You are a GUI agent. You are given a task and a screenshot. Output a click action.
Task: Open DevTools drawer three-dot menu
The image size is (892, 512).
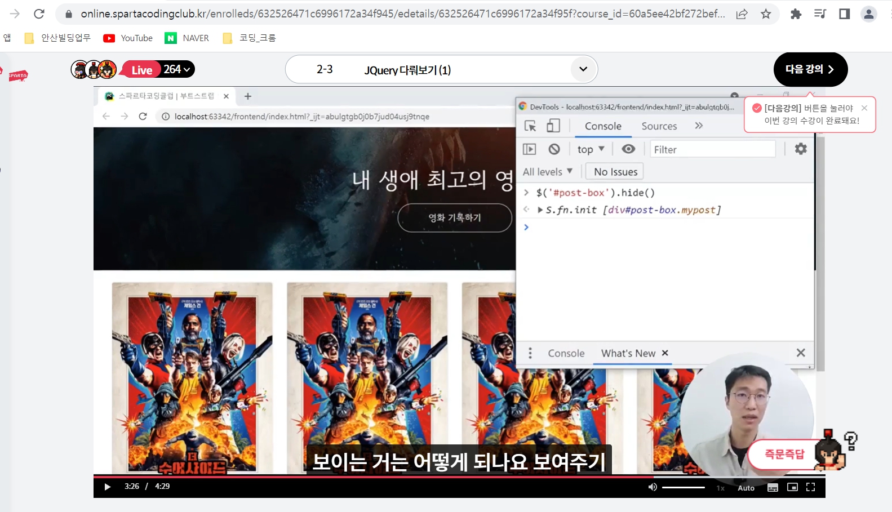(x=530, y=353)
